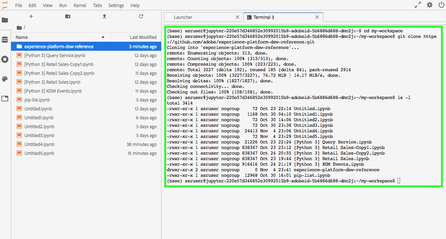Open the File Browser sidebar tab
The height and width of the screenshot is (239, 446).
[x=5, y=20]
